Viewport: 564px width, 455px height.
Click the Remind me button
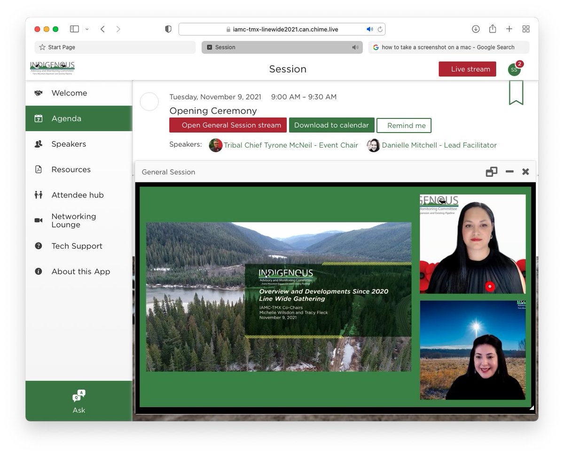coord(404,126)
